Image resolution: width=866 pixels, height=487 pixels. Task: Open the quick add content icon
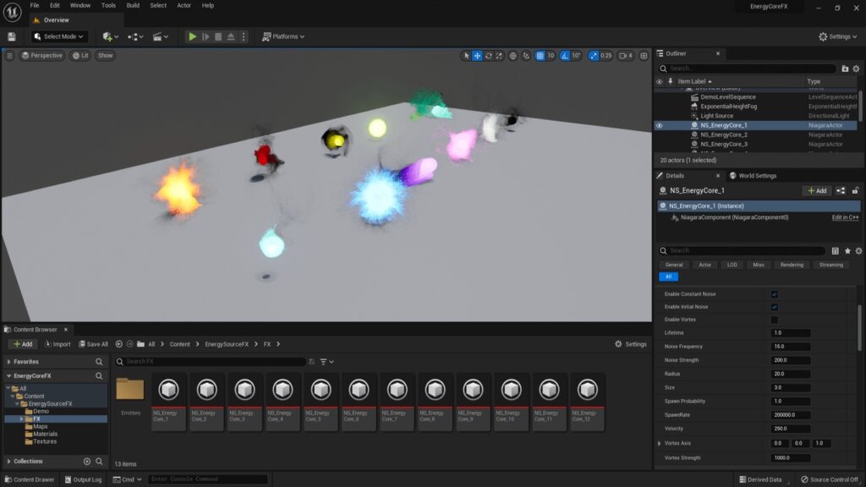click(x=109, y=36)
